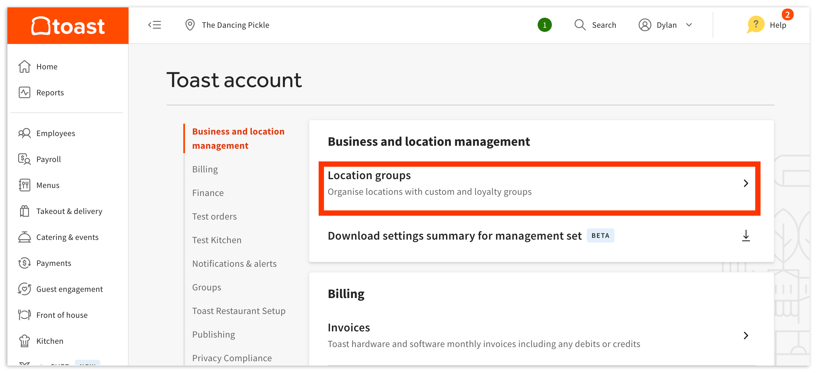Collapse the left sidebar navigation
Viewport: 817px width, 373px height.
155,25
